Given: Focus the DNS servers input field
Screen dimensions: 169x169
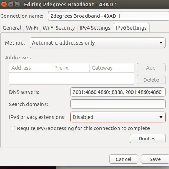Looking at the screenshot, I should tap(118, 92).
